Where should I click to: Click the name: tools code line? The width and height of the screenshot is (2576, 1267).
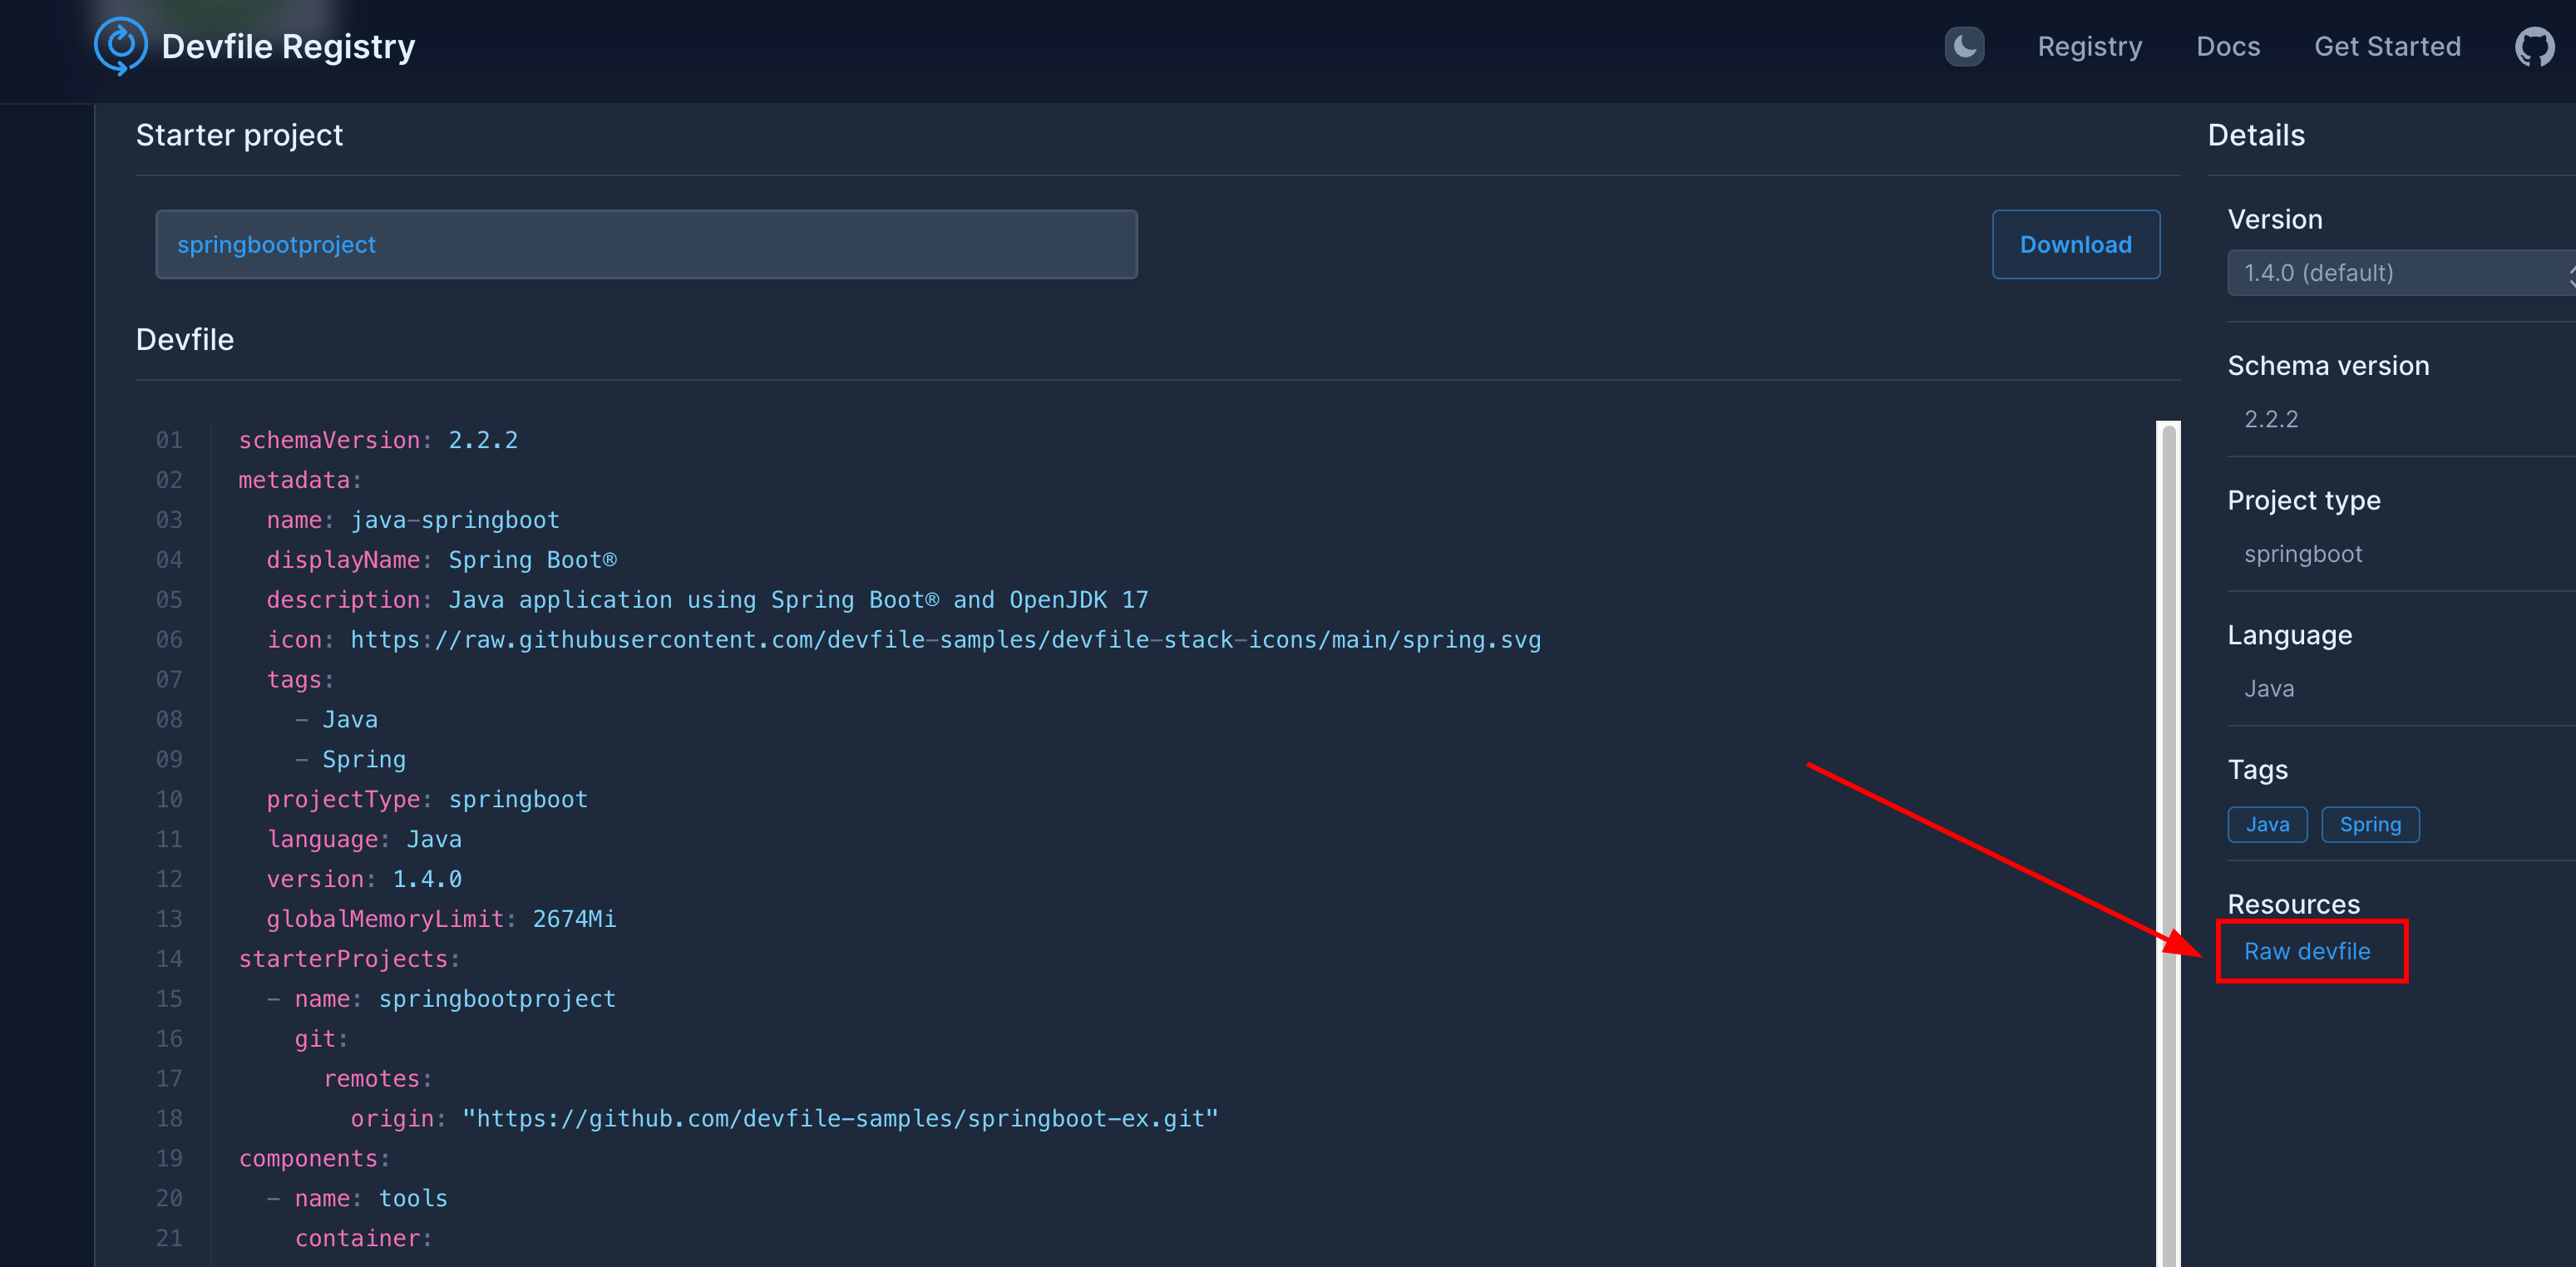click(x=357, y=1199)
